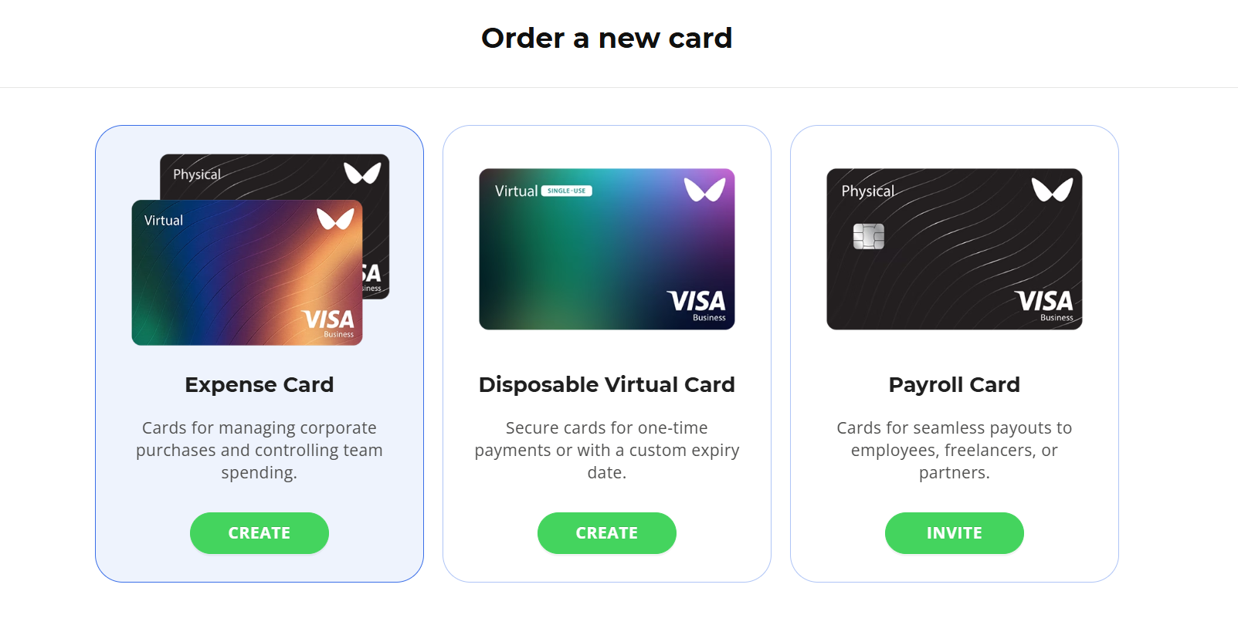Viewport: 1238px width, 625px height.
Task: Select the Payroll Card physical card image
Action: pos(955,249)
